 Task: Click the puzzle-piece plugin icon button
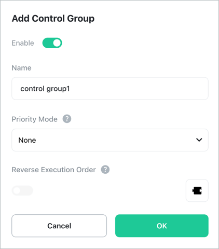point(197,190)
